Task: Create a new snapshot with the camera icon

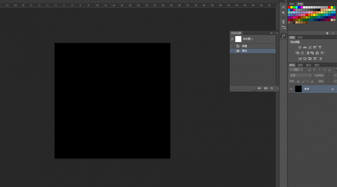Action: click(266, 88)
